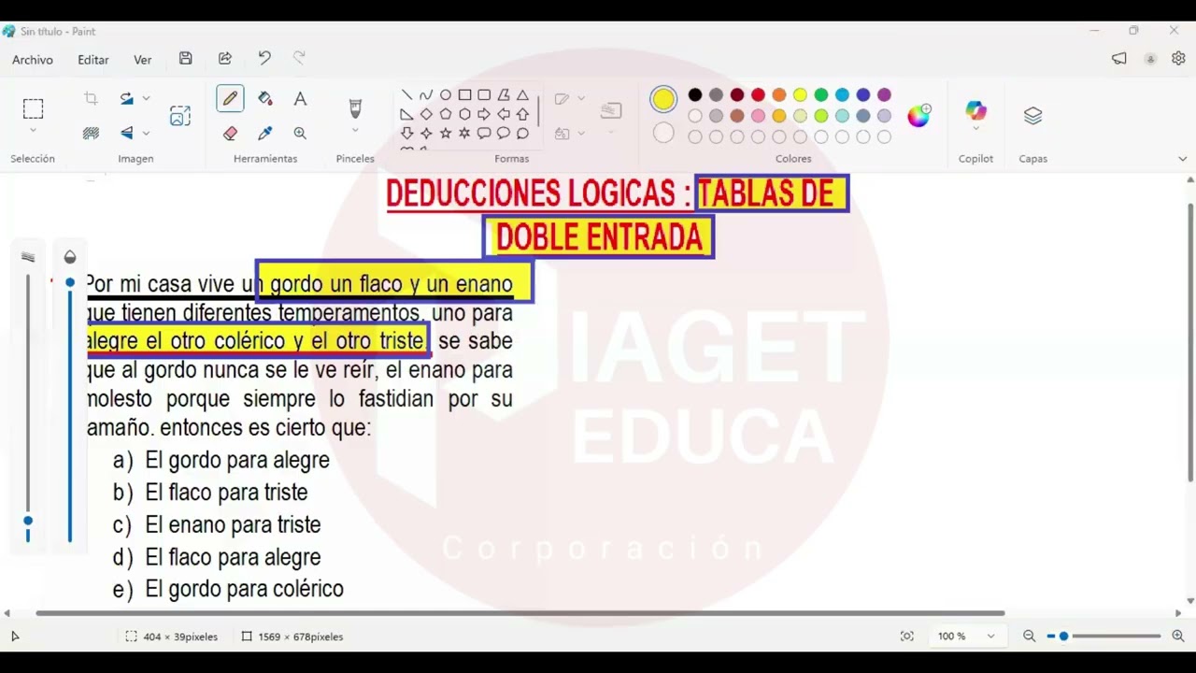The image size is (1196, 673).
Task: Choose the Rectangle shape
Action: coord(464,94)
